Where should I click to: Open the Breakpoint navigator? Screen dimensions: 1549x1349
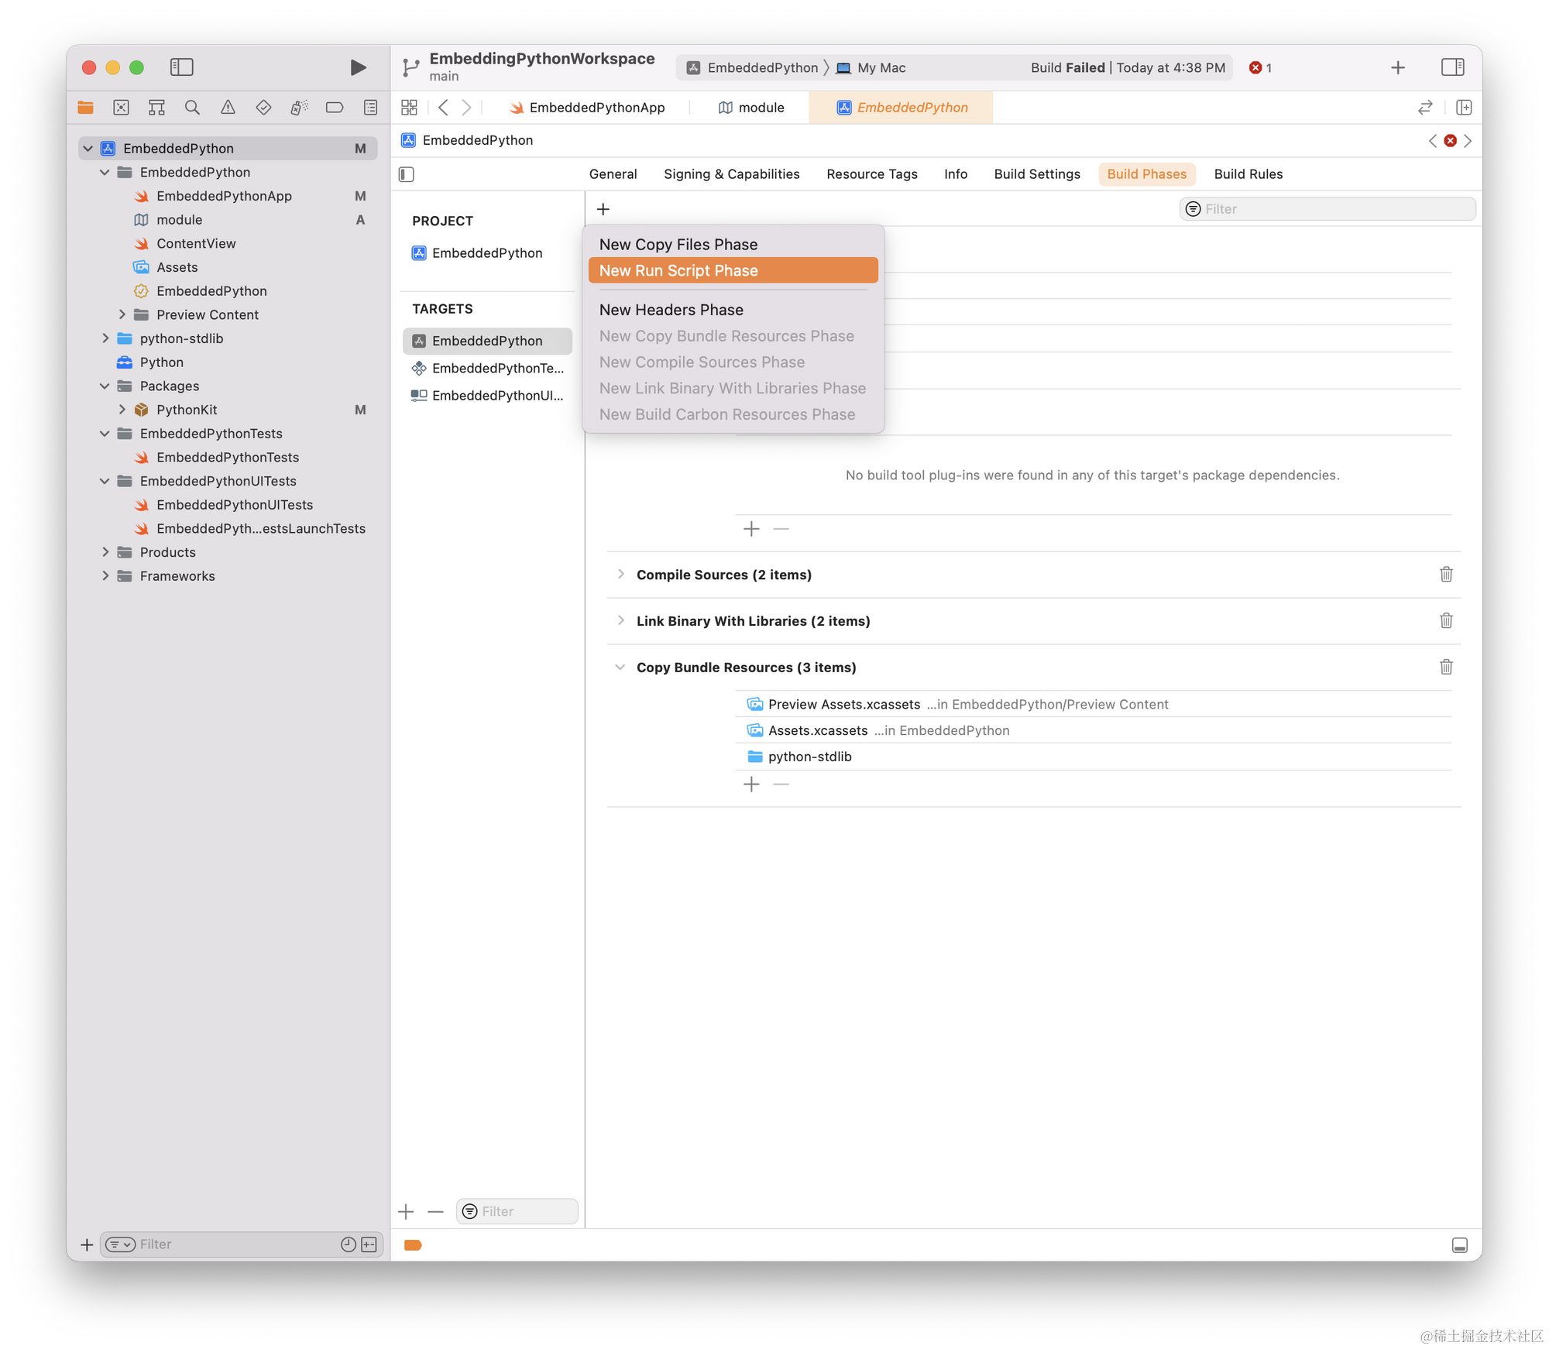335,108
